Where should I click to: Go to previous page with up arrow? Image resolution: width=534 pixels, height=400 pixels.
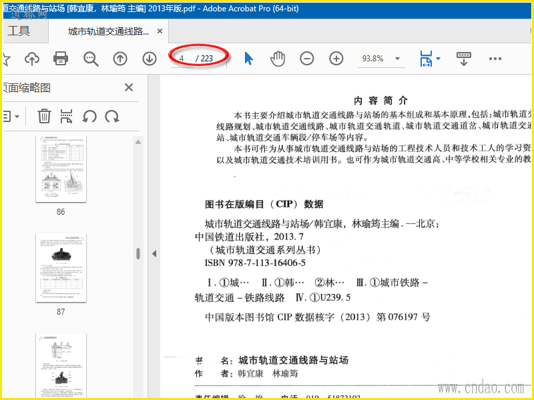coord(120,59)
